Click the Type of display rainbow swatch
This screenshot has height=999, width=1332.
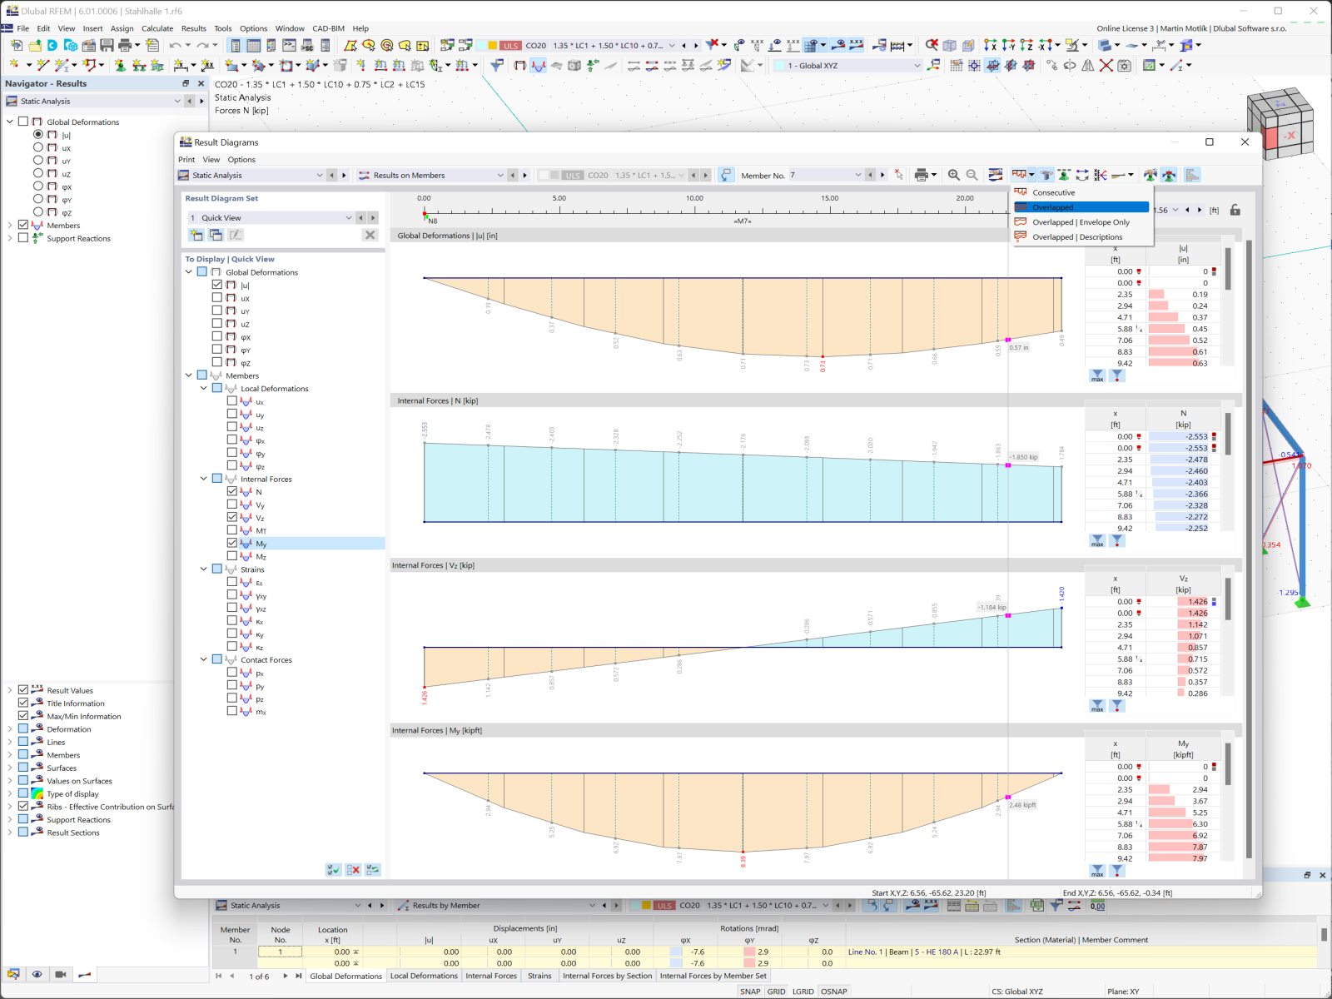point(37,793)
